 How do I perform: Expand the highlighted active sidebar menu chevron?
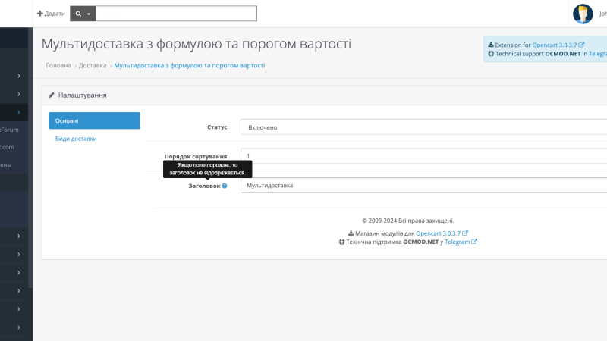(x=18, y=112)
